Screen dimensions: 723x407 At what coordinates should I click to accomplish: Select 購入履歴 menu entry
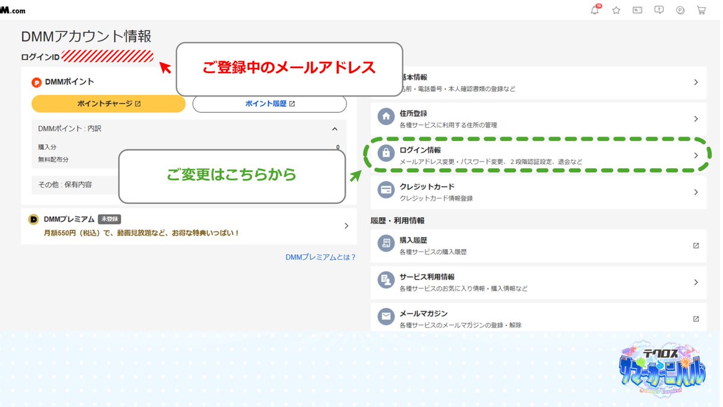click(539, 245)
